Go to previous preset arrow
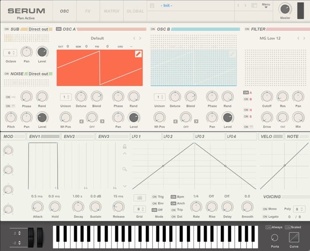Viewport: 310px width, 251px height. (x=238, y=6)
